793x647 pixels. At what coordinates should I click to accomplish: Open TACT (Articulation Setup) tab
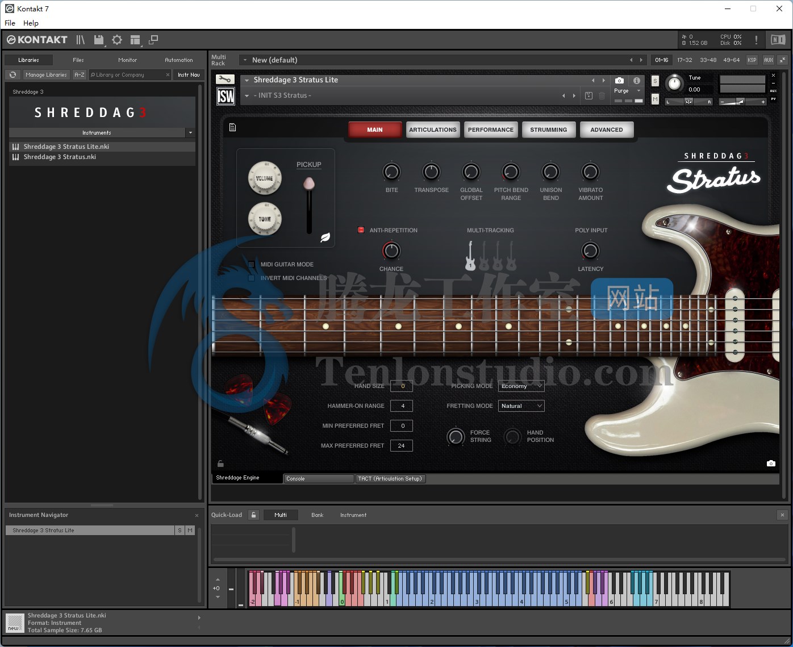pos(390,479)
